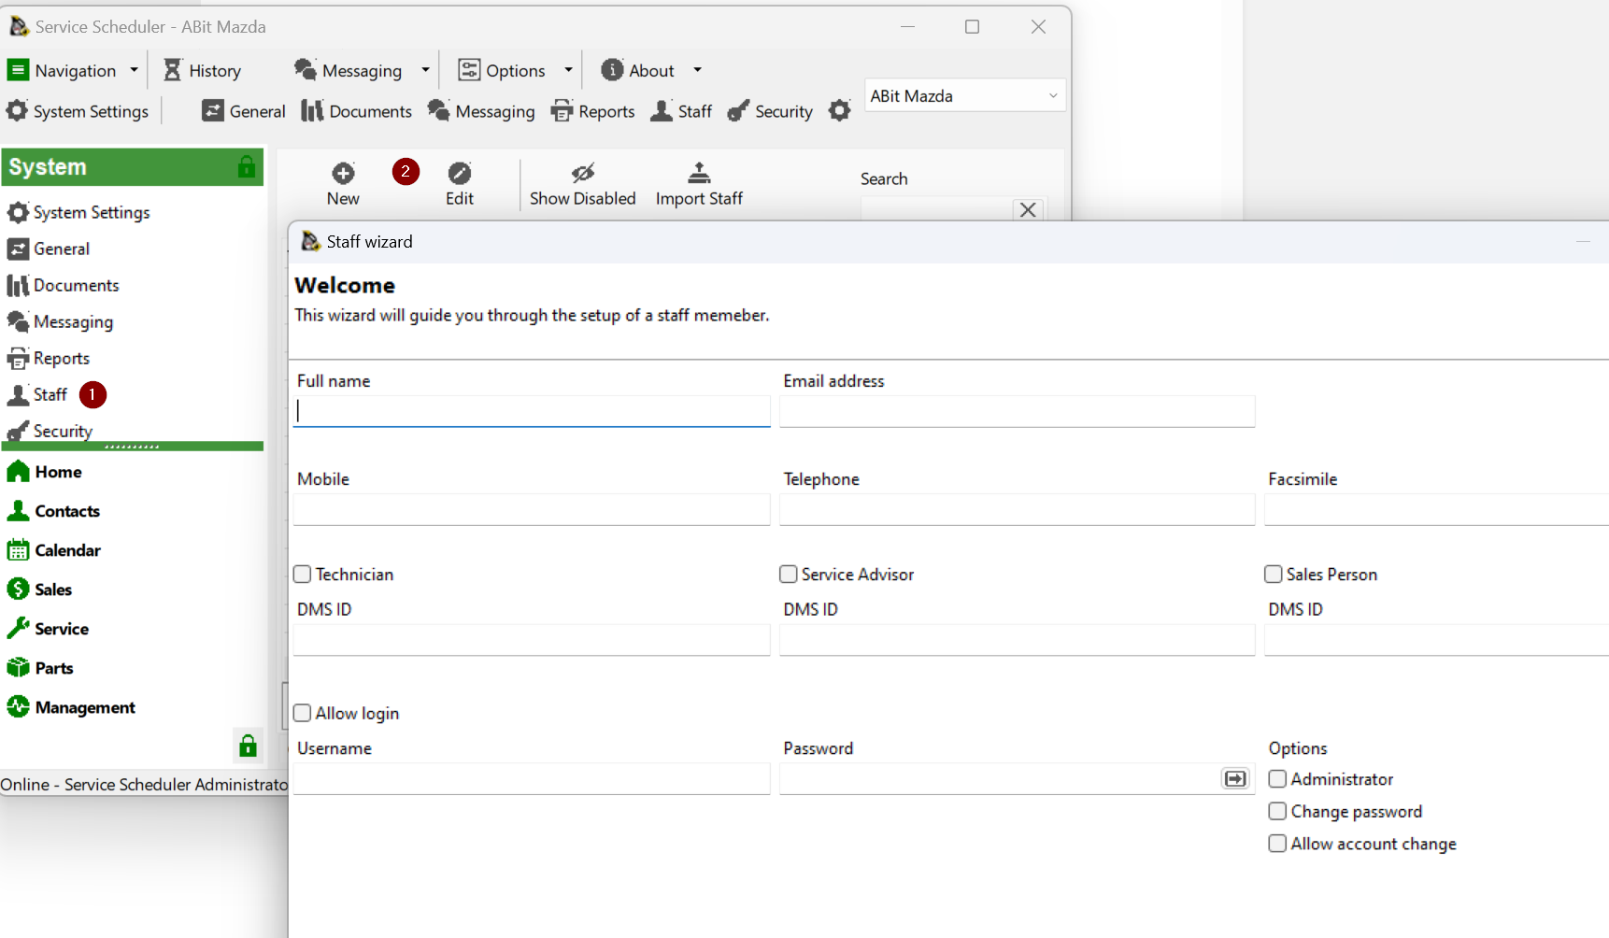The width and height of the screenshot is (1609, 938).
Task: Open the ABit Mazda dealership dropdown
Action: point(965,96)
